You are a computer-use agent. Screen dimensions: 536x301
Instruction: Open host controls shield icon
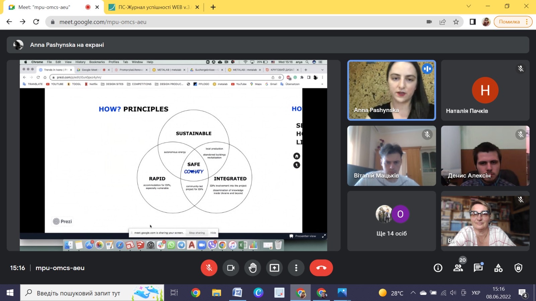click(x=518, y=268)
